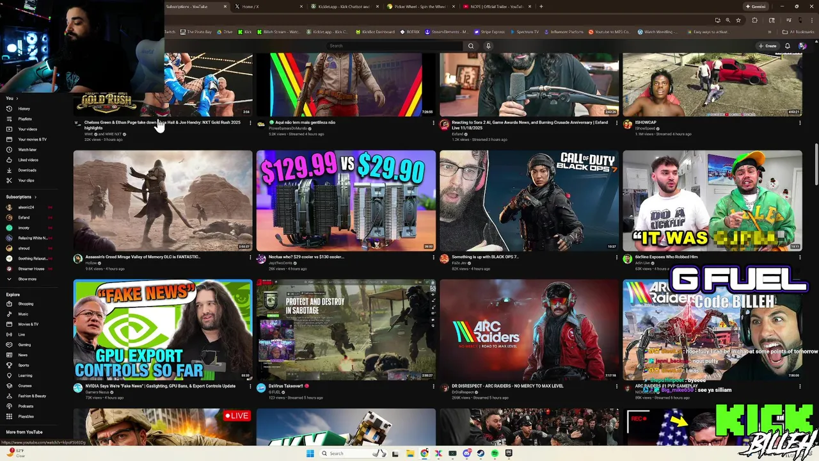Play Call of Duty Black Ops 7 thumbnail
This screenshot has width=819, height=461.
[529, 200]
